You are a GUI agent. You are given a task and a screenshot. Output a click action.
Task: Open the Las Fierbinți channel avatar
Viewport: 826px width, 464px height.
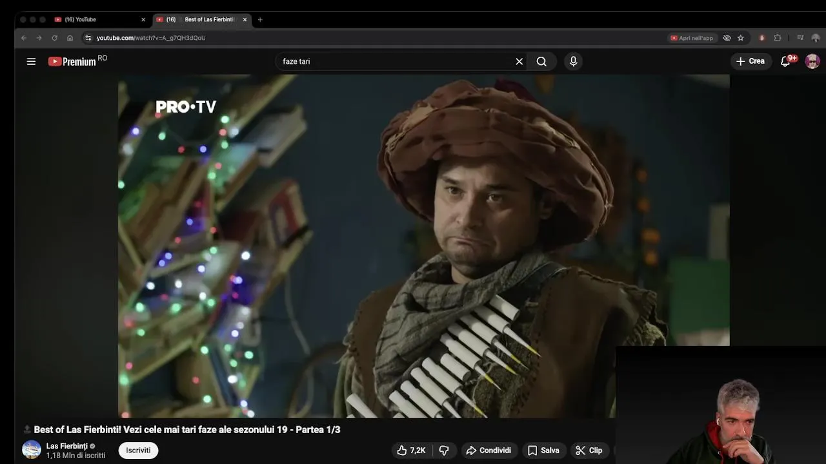point(32,450)
